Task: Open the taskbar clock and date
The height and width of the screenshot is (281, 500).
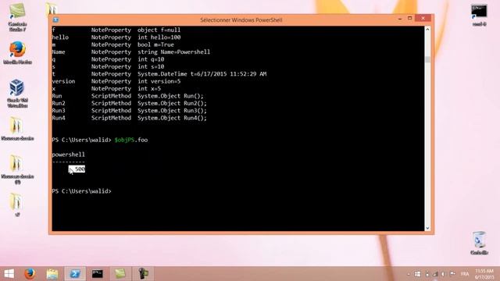Action: pos(484,274)
